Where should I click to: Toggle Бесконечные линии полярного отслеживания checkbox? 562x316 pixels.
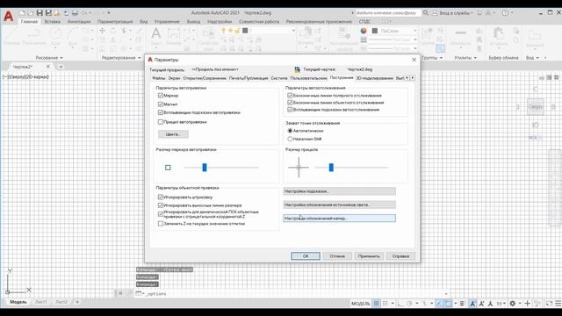tap(290, 96)
